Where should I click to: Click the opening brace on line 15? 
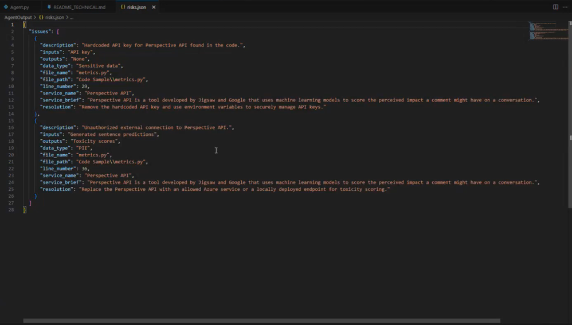pyautogui.click(x=36, y=121)
